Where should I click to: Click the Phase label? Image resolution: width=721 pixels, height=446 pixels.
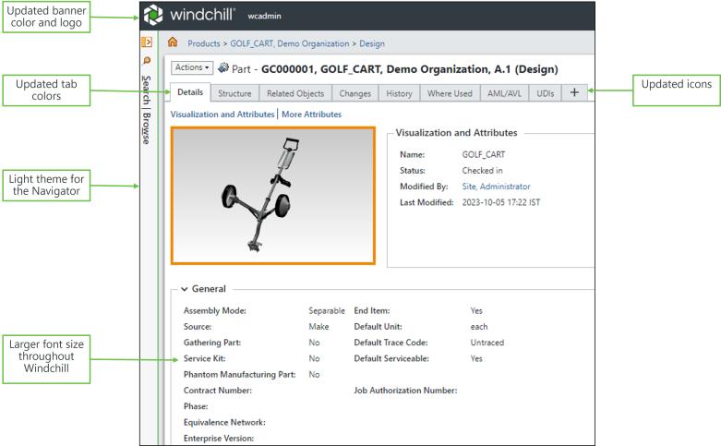pos(196,406)
